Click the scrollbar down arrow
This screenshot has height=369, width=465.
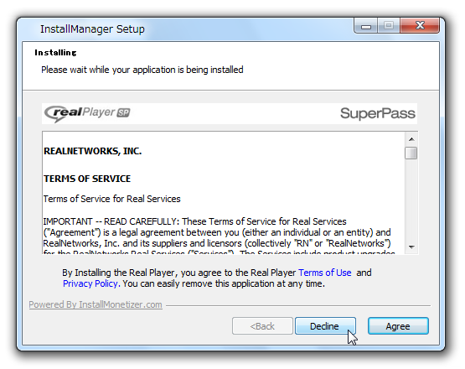click(411, 247)
